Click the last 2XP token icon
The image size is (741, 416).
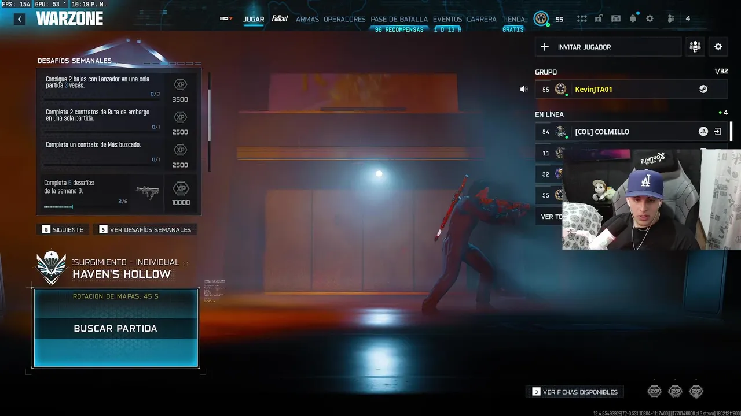pos(696,392)
